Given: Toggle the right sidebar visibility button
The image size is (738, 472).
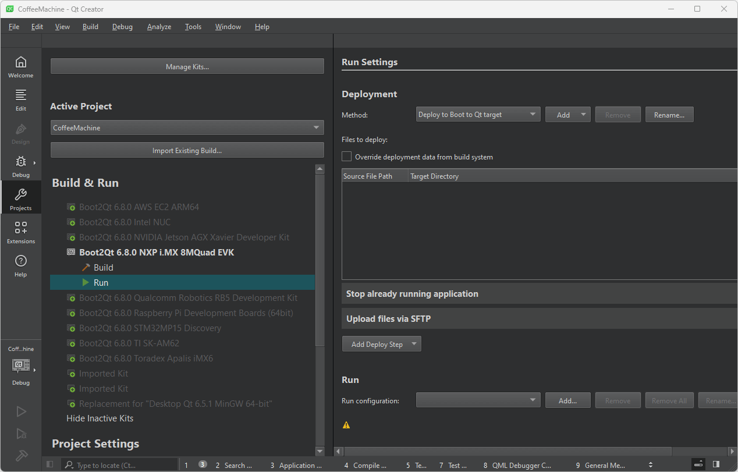Looking at the screenshot, I should tap(716, 464).
